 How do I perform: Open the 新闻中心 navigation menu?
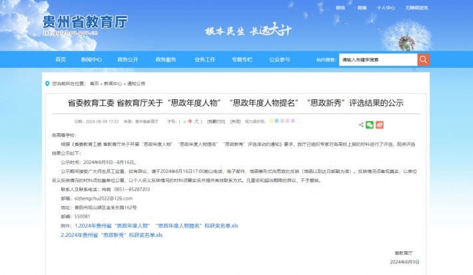pyautogui.click(x=91, y=59)
